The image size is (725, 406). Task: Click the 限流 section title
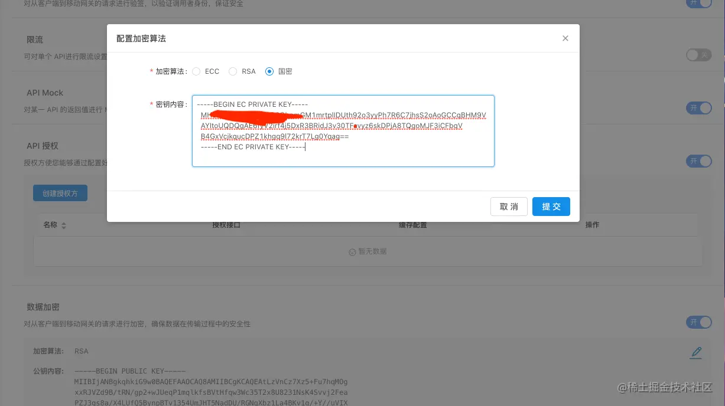pos(35,40)
